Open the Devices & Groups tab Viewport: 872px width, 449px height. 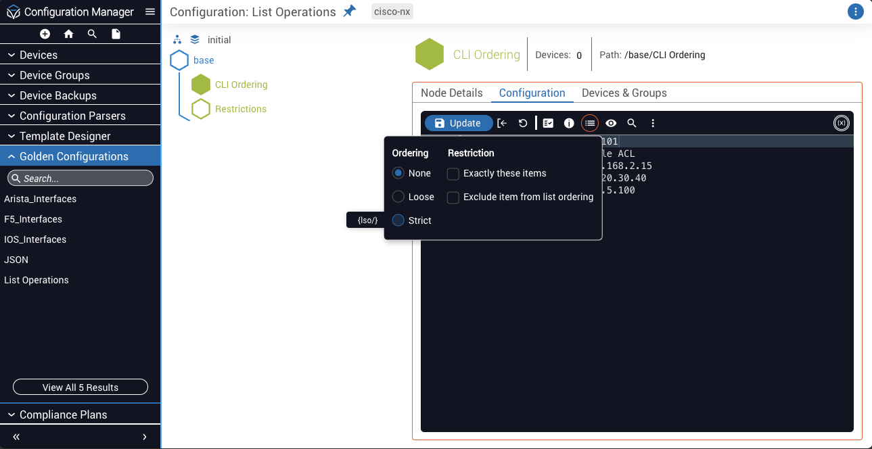(x=624, y=93)
